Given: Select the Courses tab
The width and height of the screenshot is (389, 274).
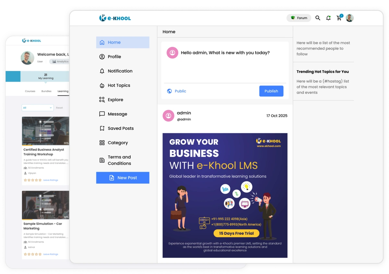Looking at the screenshot, I should pyautogui.click(x=30, y=91).
